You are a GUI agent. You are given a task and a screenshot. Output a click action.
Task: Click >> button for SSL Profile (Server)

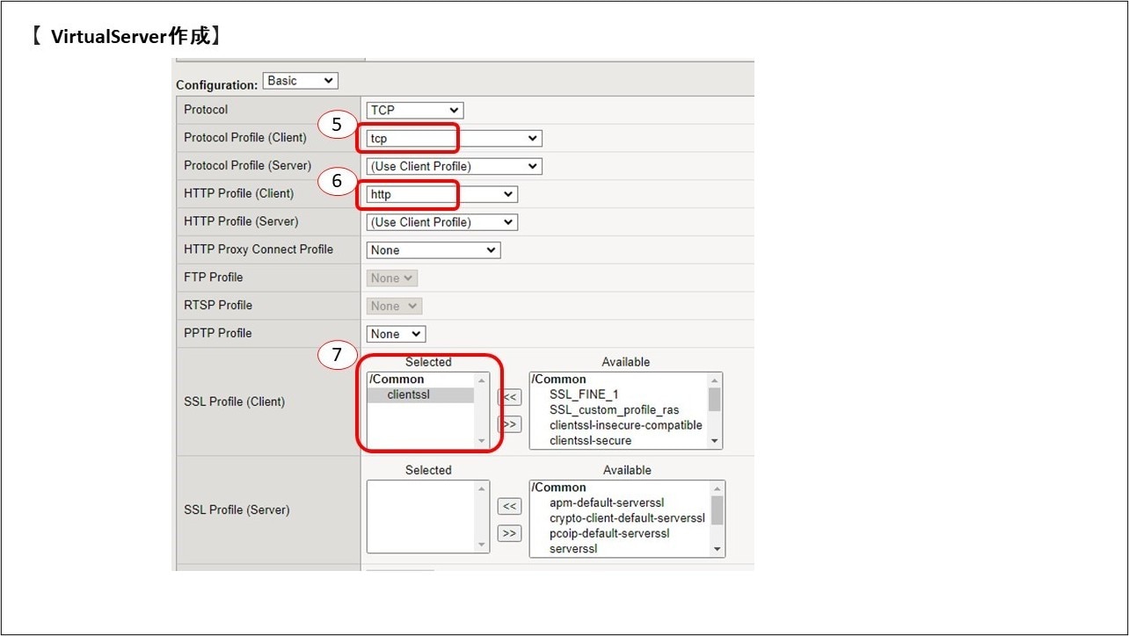[509, 533]
